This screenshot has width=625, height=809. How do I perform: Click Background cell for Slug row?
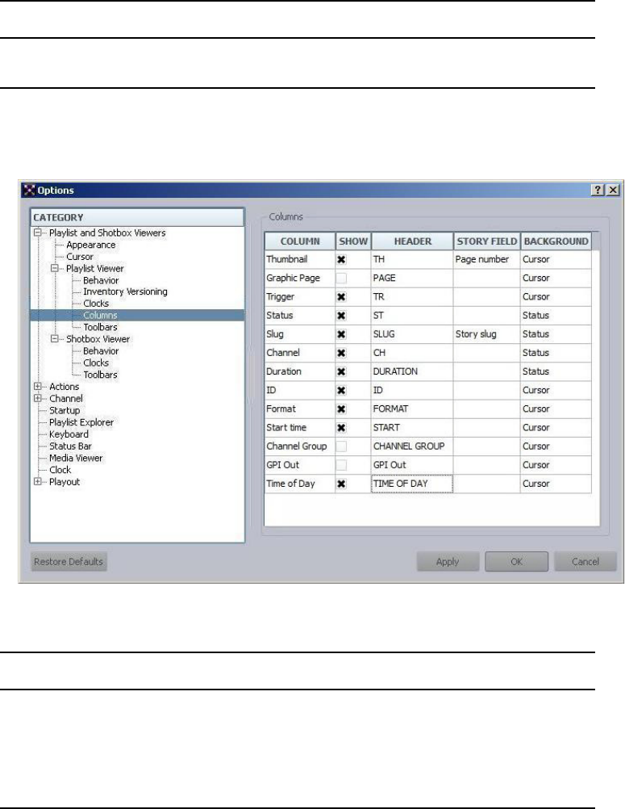pyautogui.click(x=556, y=334)
